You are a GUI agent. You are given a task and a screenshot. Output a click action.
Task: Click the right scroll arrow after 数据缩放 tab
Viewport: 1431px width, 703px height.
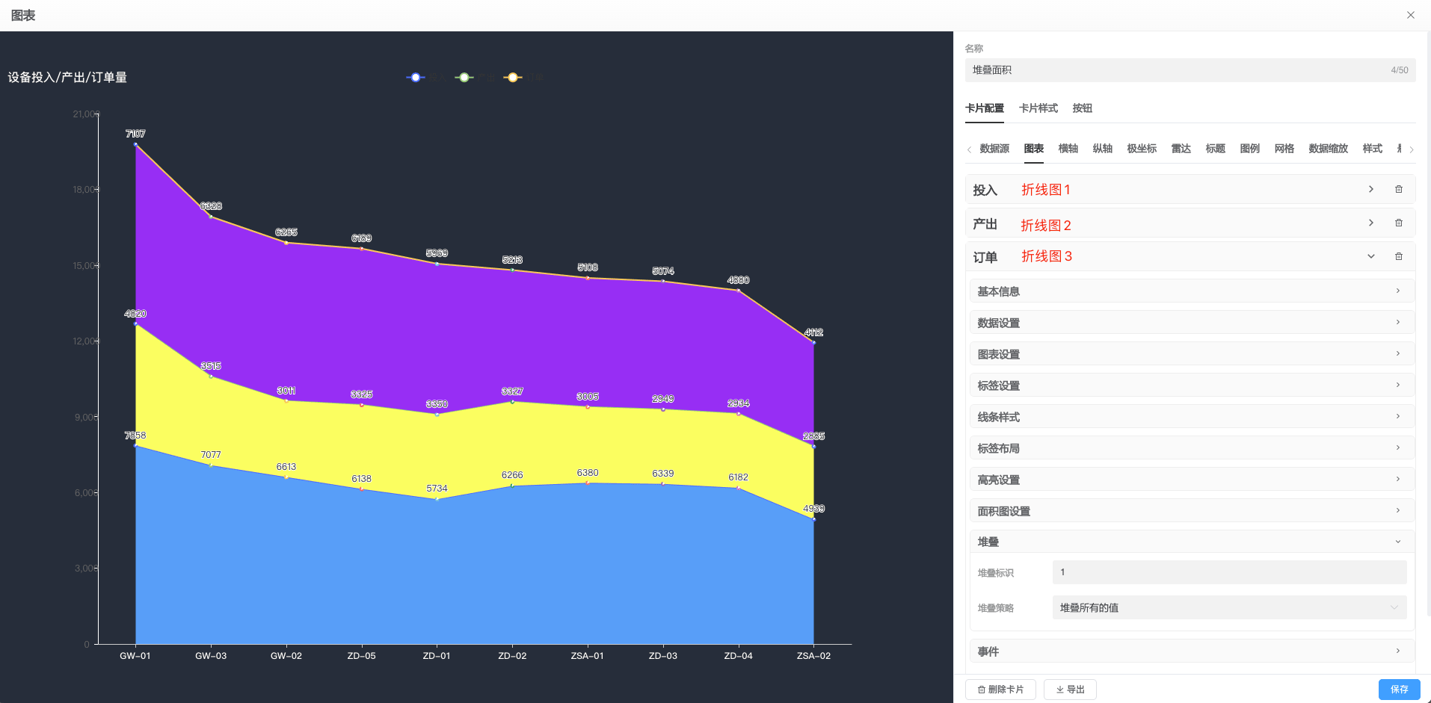[1412, 149]
